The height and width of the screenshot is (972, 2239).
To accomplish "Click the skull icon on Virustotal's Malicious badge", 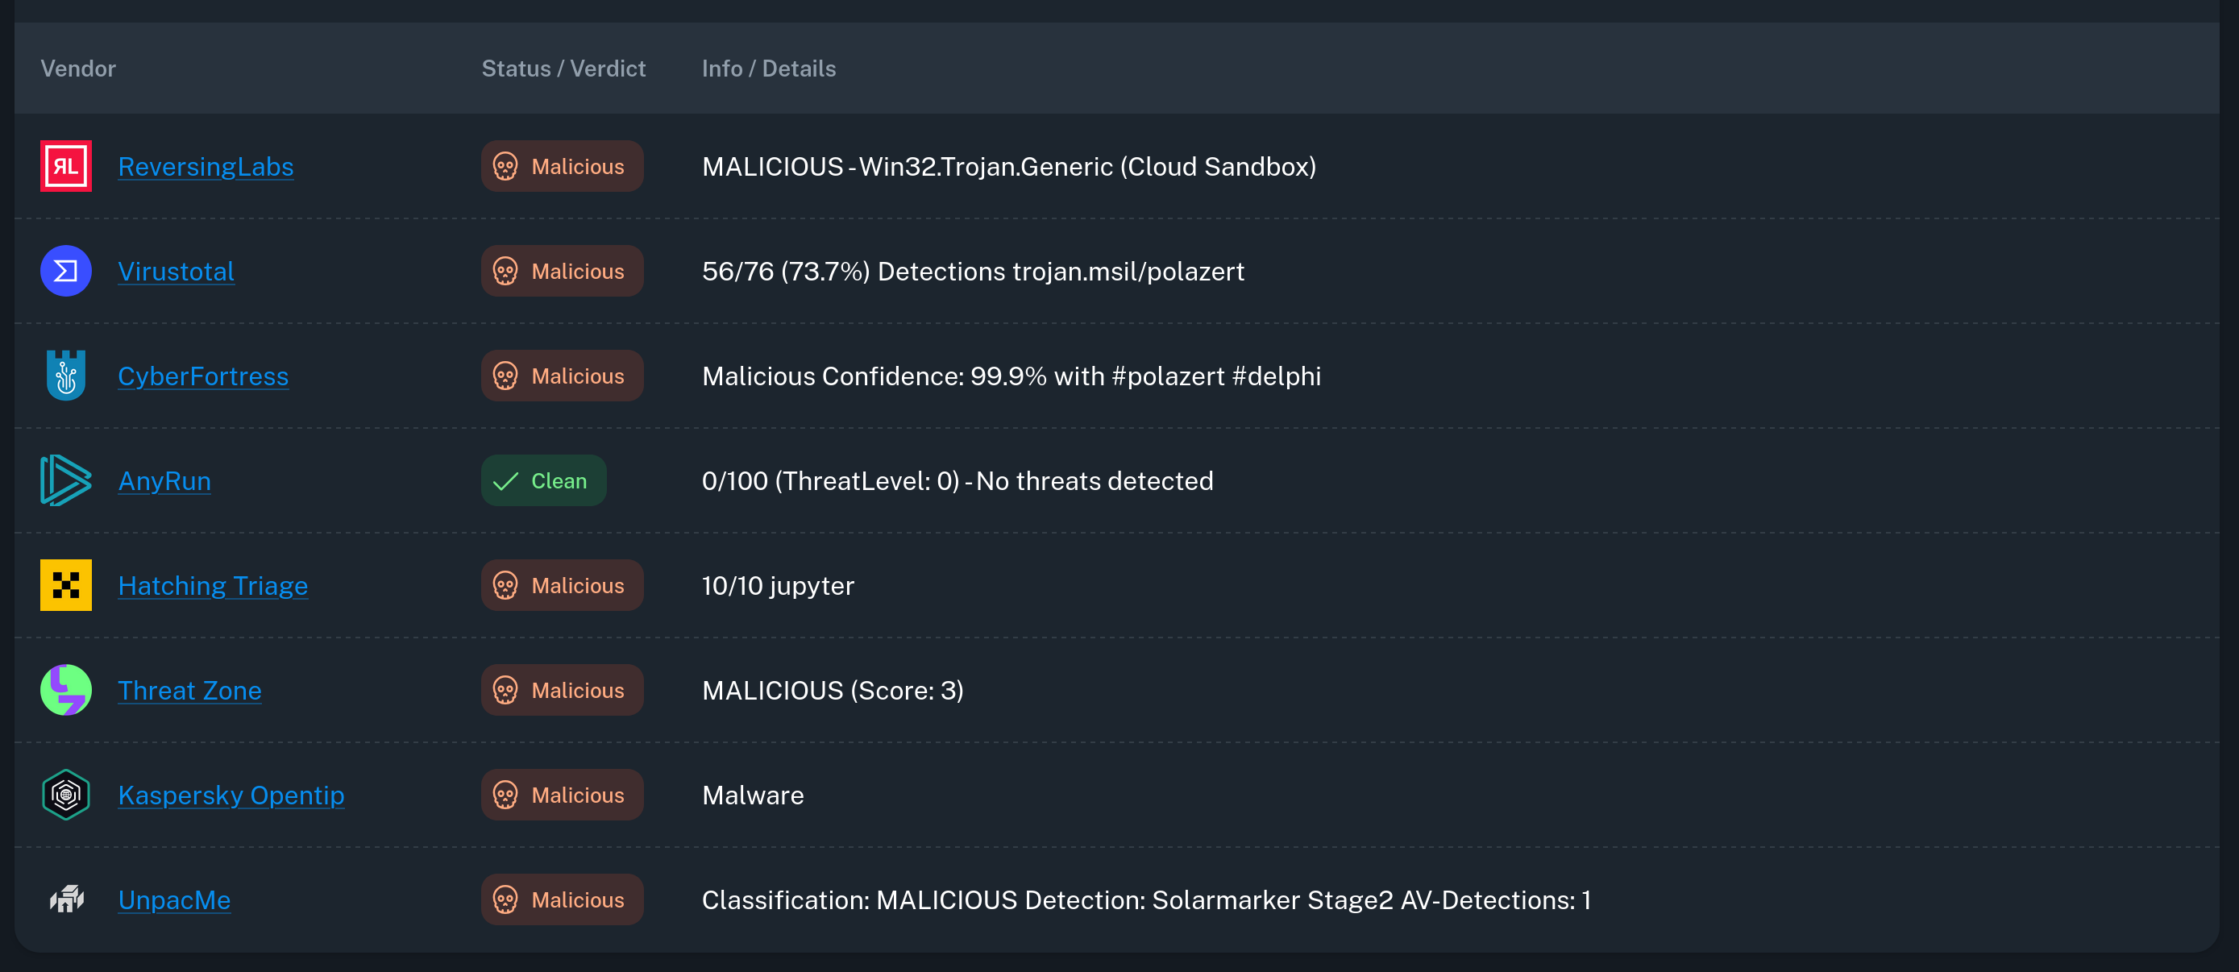I will pos(504,270).
